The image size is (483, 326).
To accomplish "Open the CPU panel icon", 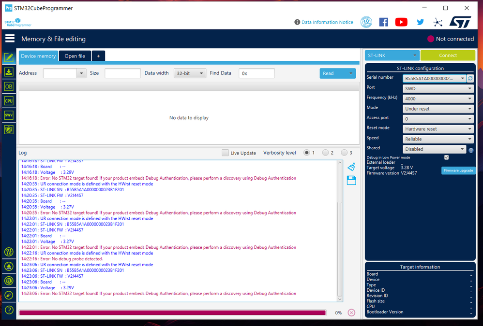I will (9, 101).
